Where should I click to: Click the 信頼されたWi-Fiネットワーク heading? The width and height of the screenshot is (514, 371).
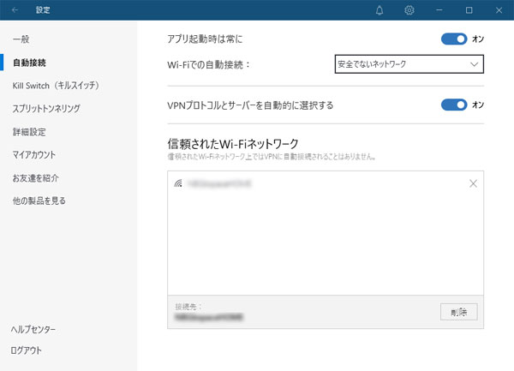233,144
